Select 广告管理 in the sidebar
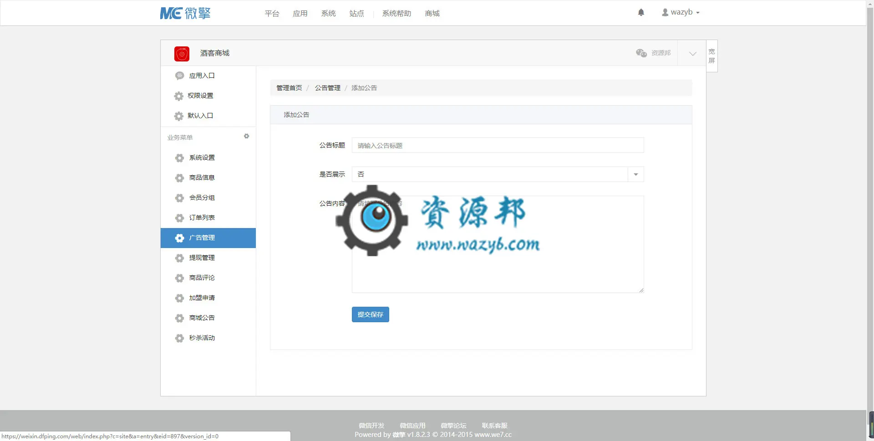874x441 pixels. point(208,238)
